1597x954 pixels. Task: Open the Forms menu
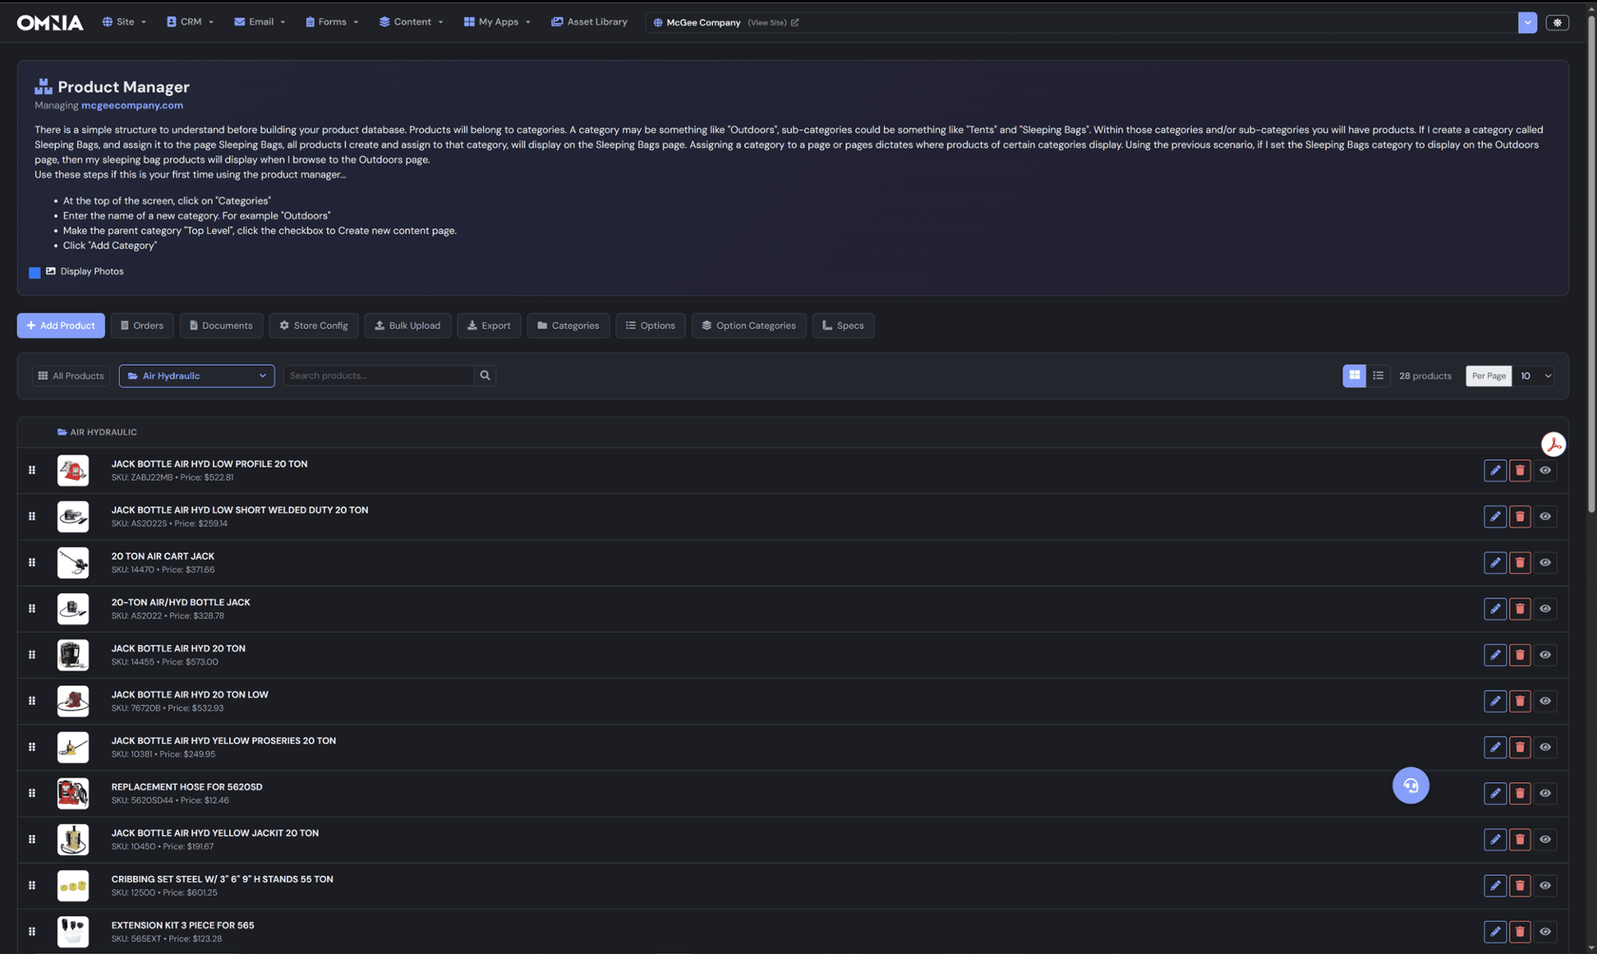331,22
